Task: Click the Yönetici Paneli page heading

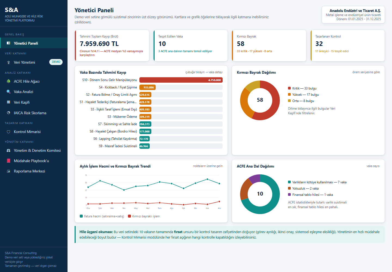Action: 94,10
